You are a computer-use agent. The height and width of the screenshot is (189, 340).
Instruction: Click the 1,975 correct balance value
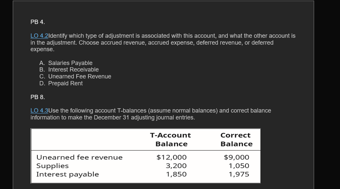pos(239,174)
